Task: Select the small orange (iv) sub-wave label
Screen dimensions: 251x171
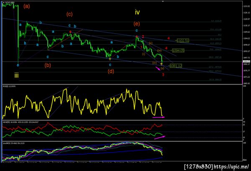Action: (x=159, y=51)
